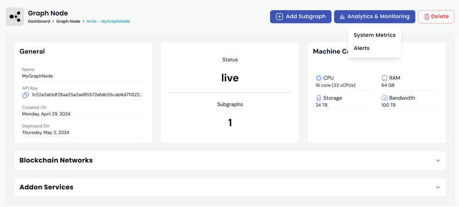Click the 64 GB RAM value

388,85
